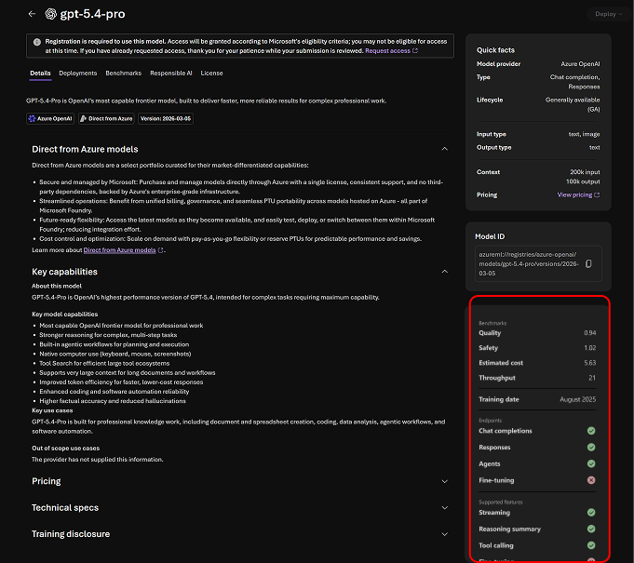Screen dimensions: 634x563
Task: Expand the Training disclosure section
Action: click(445, 534)
